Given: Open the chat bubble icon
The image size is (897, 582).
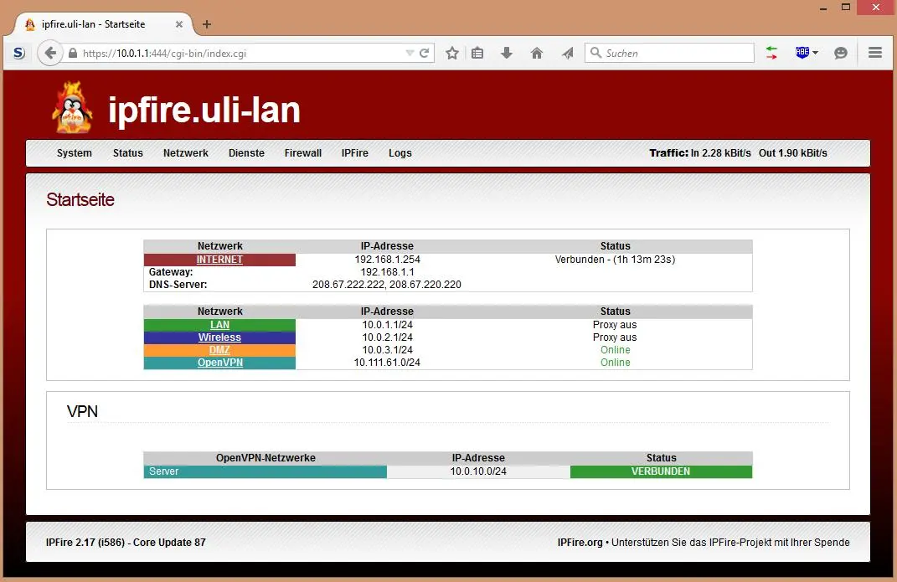Looking at the screenshot, I should [x=840, y=53].
